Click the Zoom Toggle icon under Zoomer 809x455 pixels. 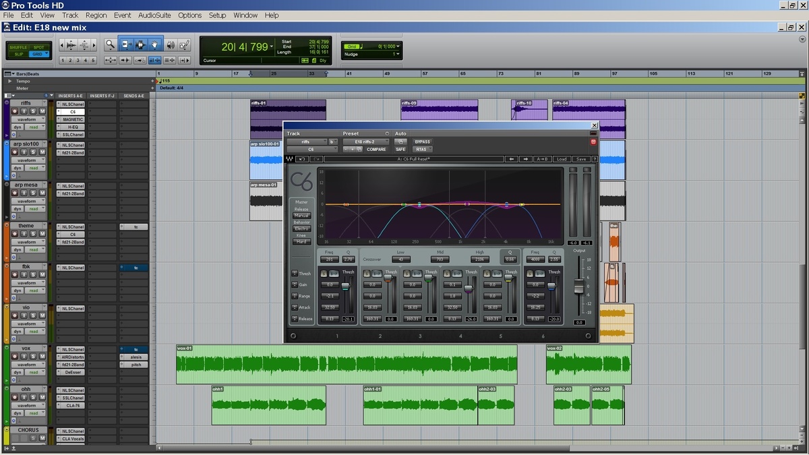(110, 60)
